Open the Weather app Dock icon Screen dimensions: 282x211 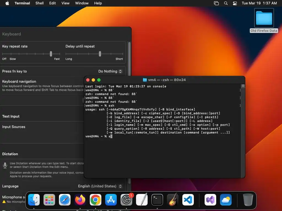[x=226, y=200]
